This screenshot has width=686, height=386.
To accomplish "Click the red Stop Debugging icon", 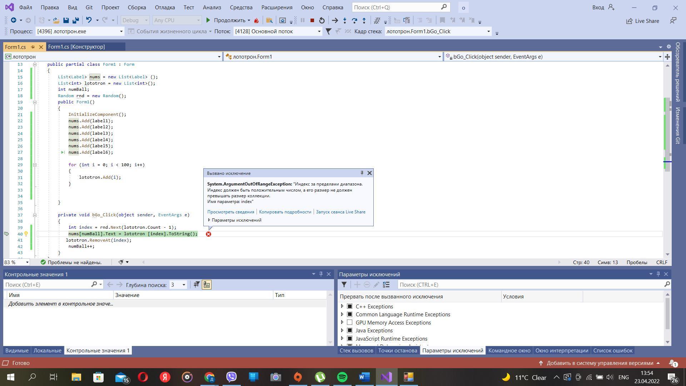I will (x=312, y=20).
